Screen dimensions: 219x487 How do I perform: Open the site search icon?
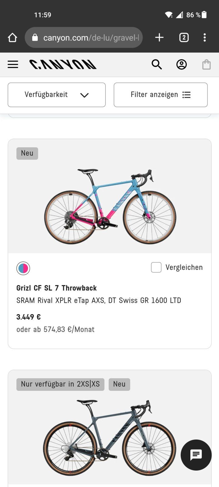pyautogui.click(x=157, y=65)
